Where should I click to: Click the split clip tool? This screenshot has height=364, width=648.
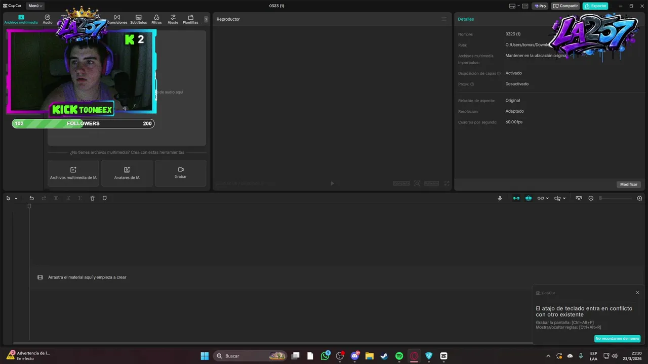pyautogui.click(x=56, y=198)
